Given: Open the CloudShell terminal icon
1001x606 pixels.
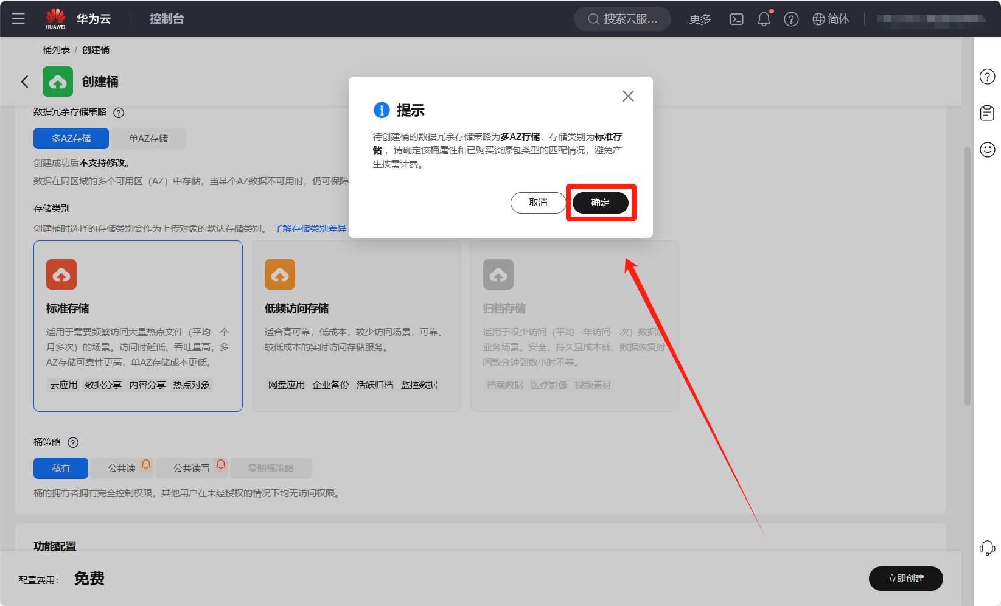Looking at the screenshot, I should [x=736, y=19].
